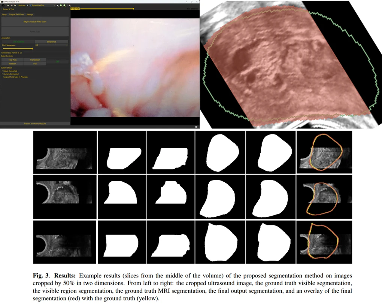Click the application icon in title bar
This screenshot has width=382, height=304.
coord(2,2)
